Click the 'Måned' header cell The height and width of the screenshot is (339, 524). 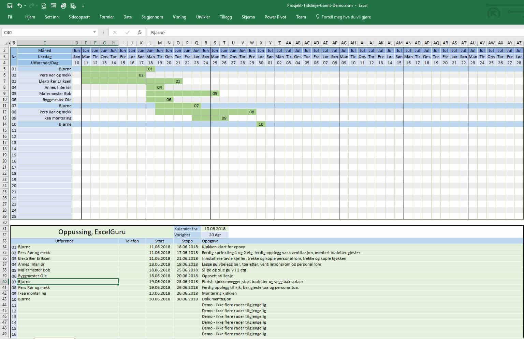pos(45,51)
